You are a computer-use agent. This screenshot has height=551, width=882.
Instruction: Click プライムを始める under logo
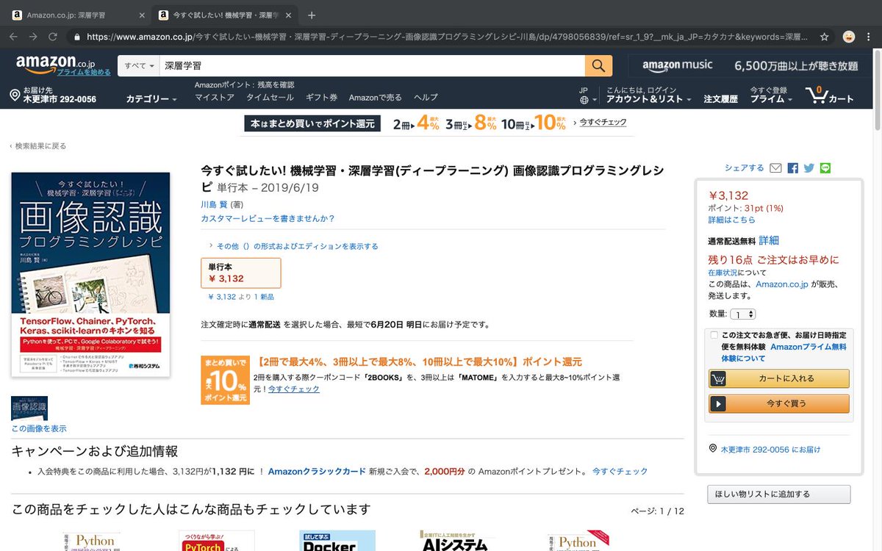(x=84, y=72)
